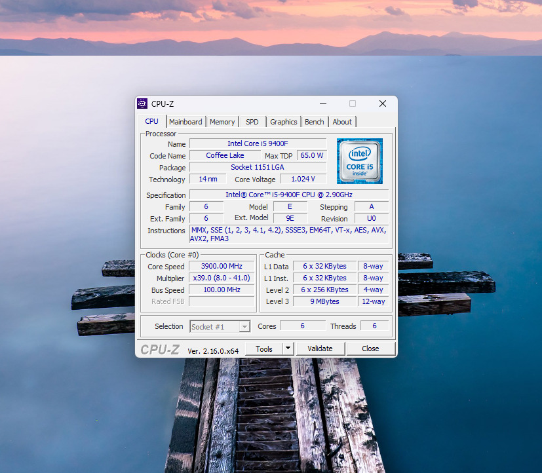The width and height of the screenshot is (542, 473).
Task: Click the Code Name value Coffee Lake
Action: (225, 155)
